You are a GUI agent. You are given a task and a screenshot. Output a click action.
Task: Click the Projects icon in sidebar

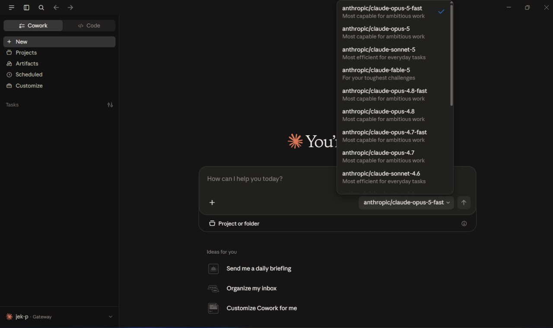[x=9, y=53]
